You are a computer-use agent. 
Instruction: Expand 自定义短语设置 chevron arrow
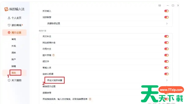167,80
